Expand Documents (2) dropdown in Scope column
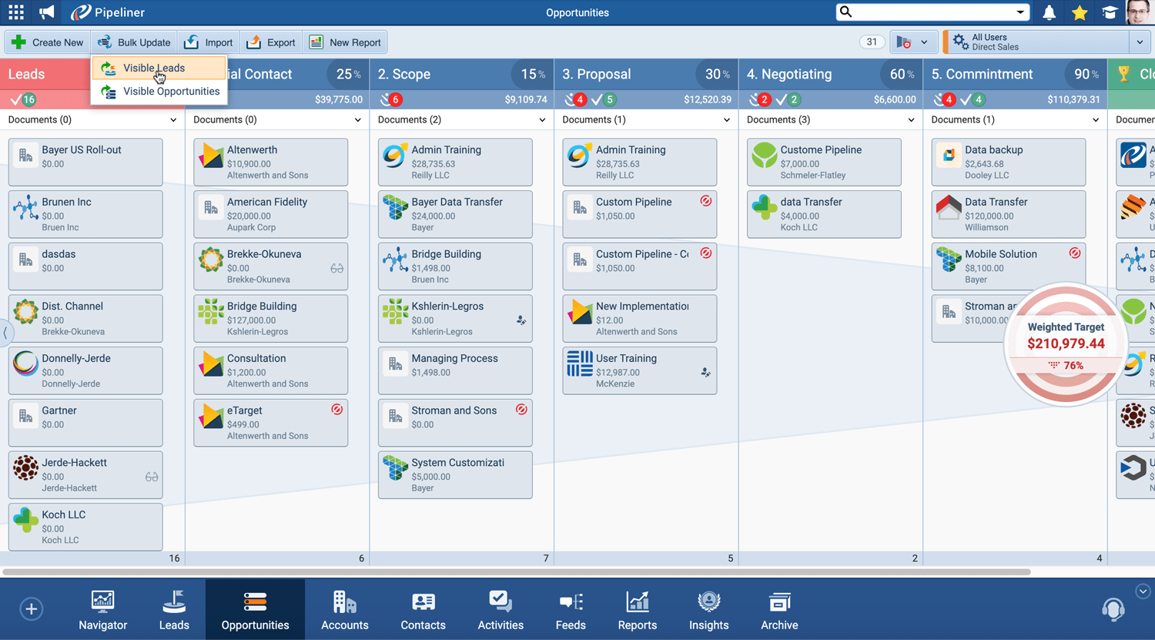 542,120
